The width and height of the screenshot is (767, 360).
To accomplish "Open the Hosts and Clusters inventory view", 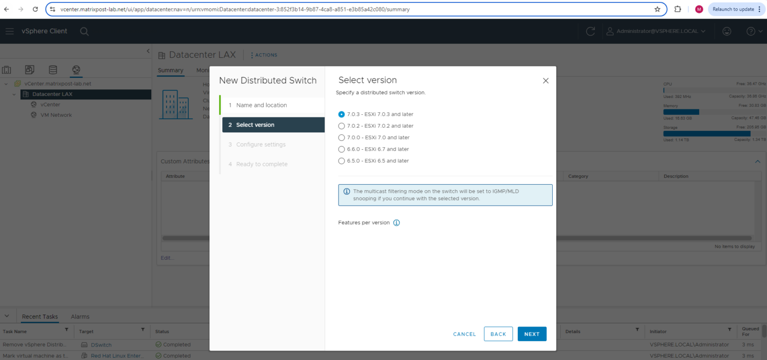I will click(7, 70).
